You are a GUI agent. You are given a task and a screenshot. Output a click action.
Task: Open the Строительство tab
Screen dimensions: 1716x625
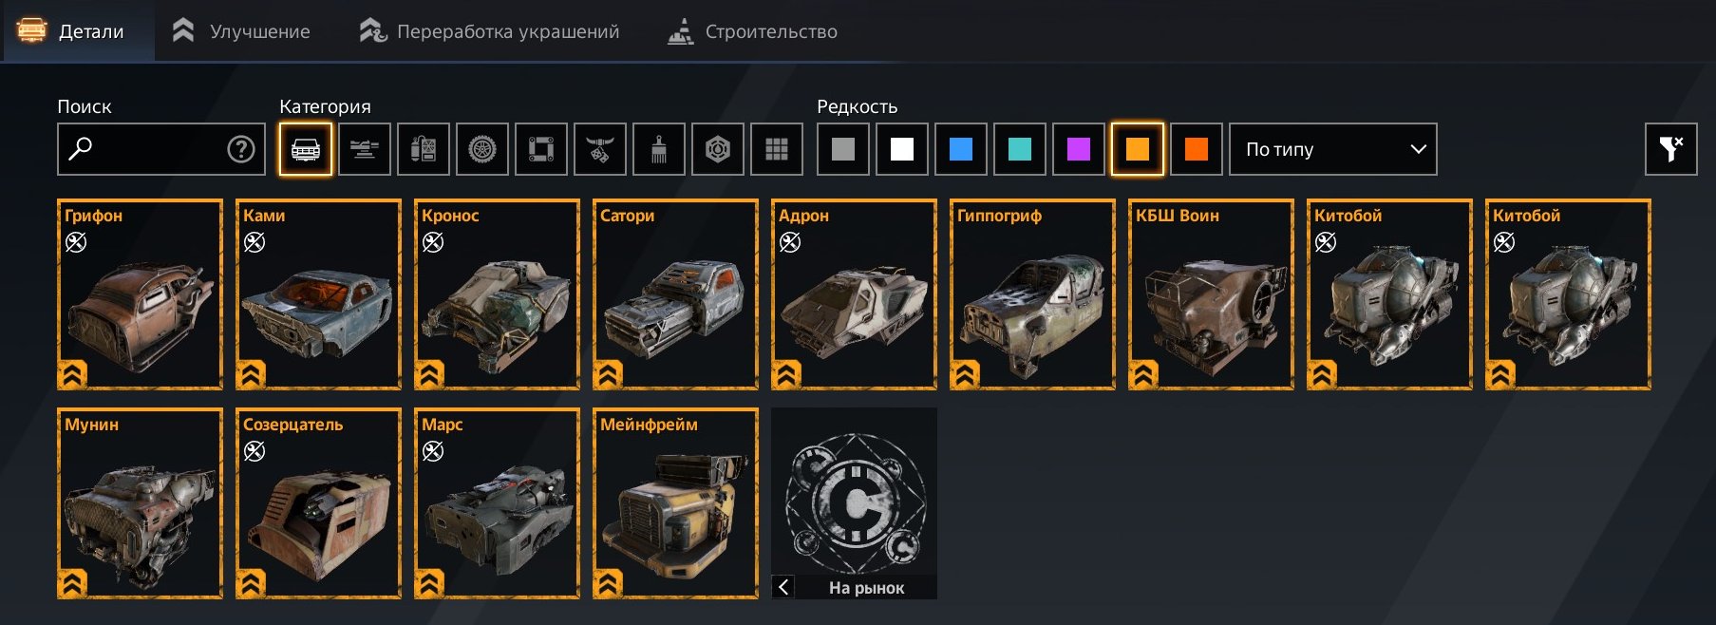point(752,31)
